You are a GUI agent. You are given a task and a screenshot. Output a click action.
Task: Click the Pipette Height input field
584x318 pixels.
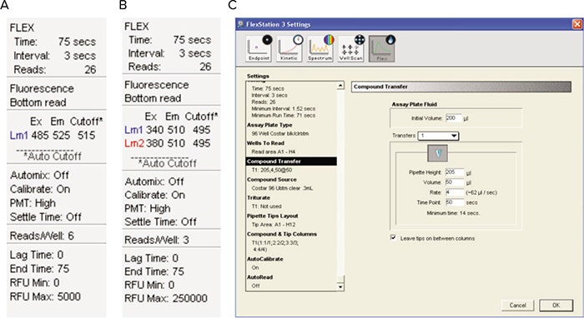click(455, 172)
